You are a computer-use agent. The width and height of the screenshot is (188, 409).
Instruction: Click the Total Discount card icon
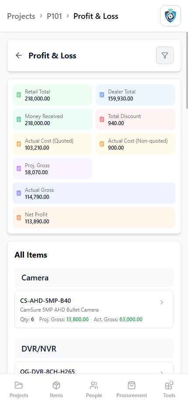click(x=102, y=119)
